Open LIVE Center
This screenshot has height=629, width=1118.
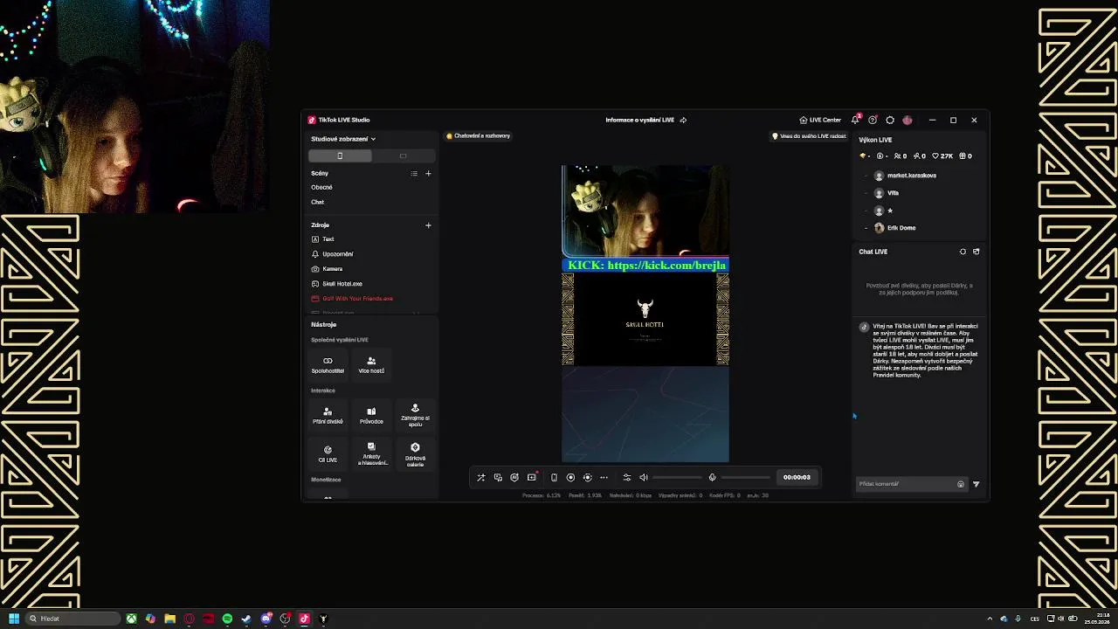coord(820,120)
